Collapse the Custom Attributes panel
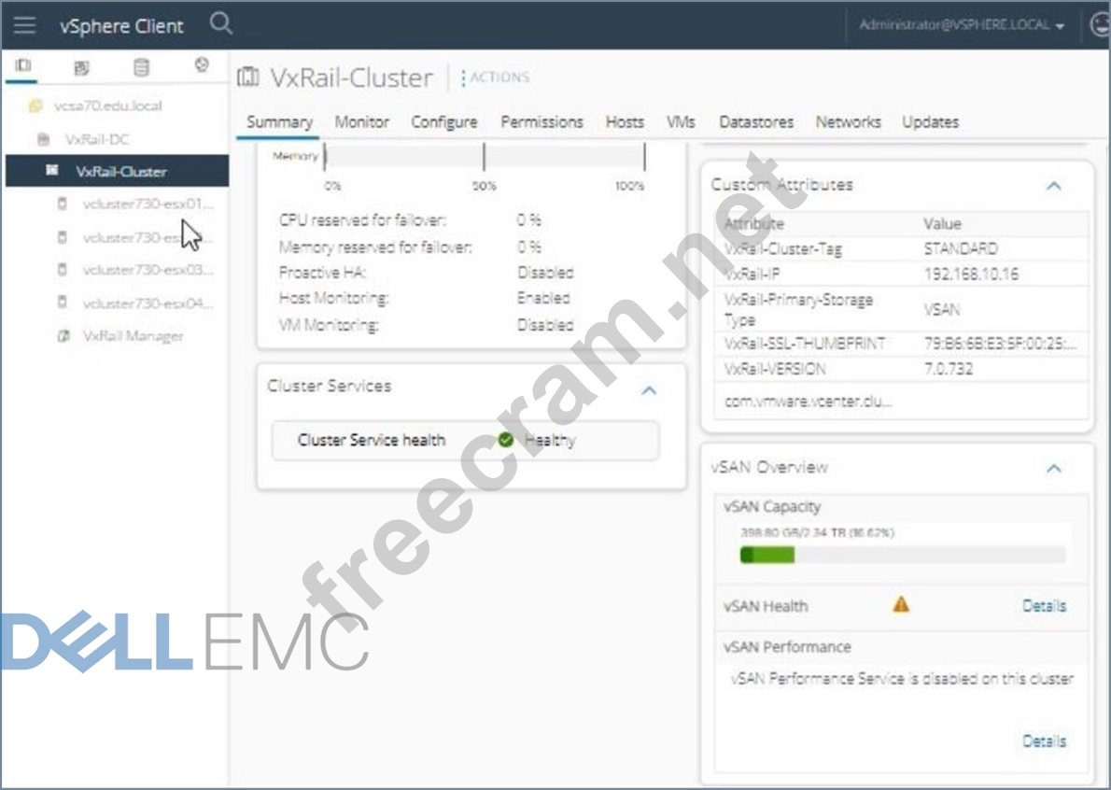Viewport: 1111px width, 790px height. [1053, 186]
